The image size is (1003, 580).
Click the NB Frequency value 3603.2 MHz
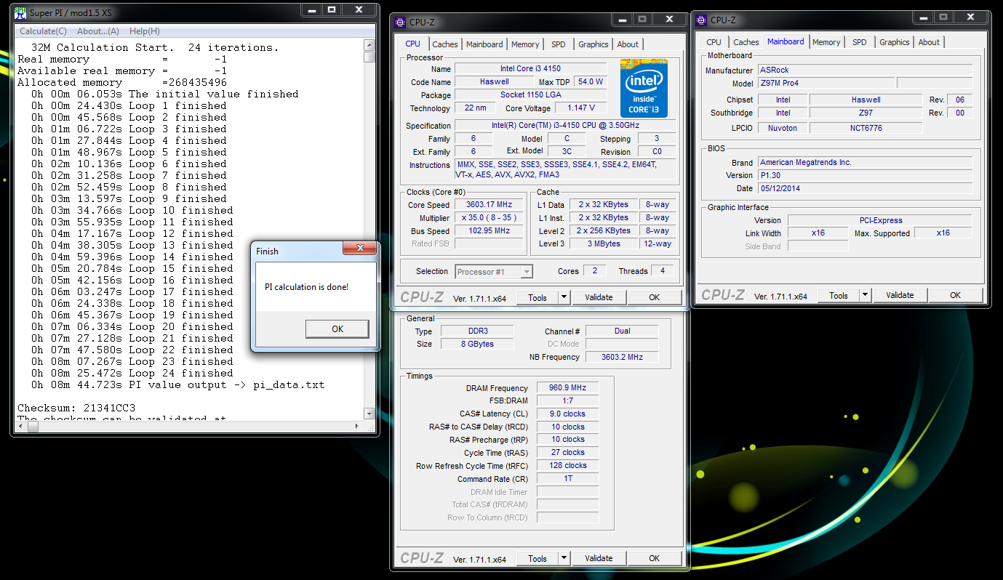(x=622, y=357)
